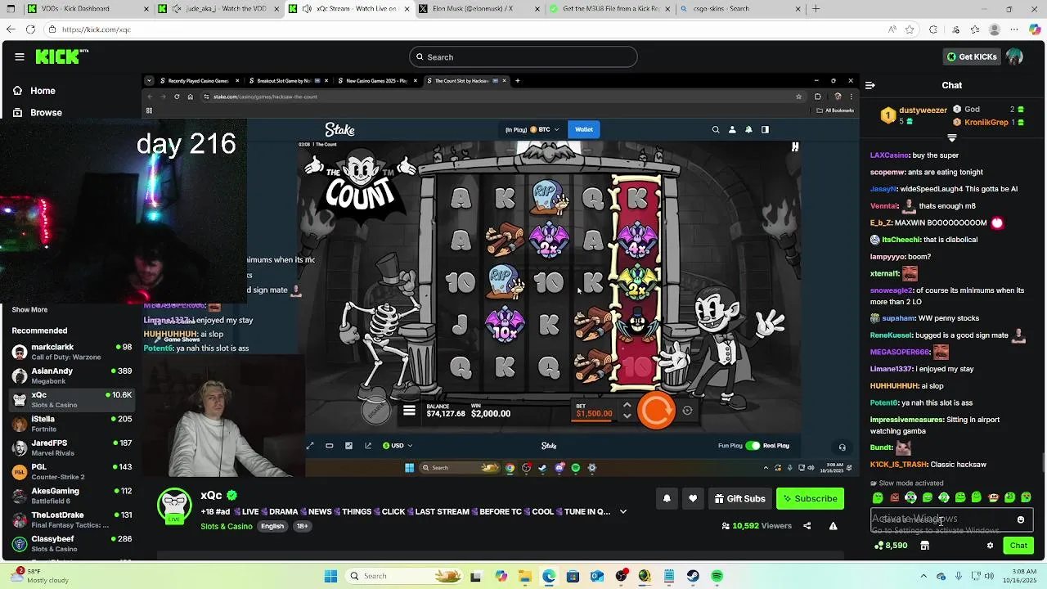
Task: Open the new tab plus button
Action: point(816,9)
